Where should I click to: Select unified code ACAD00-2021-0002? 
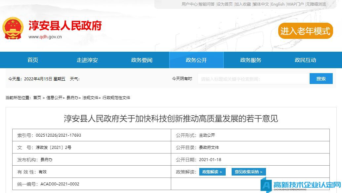coord(60,184)
